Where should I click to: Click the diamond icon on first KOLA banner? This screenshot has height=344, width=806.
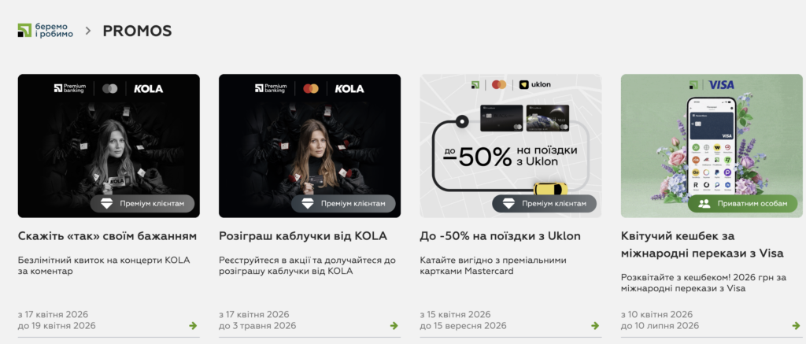pos(106,204)
